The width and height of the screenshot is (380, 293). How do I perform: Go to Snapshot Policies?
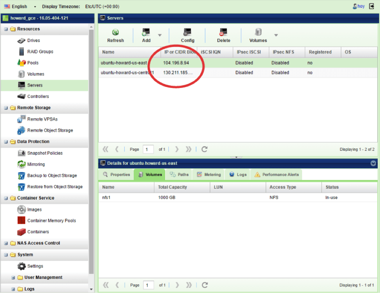(x=44, y=153)
